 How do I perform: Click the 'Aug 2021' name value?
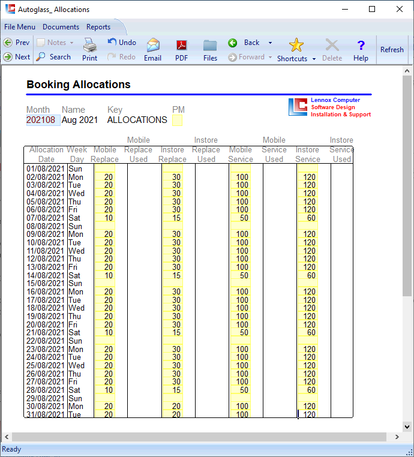tap(80, 120)
